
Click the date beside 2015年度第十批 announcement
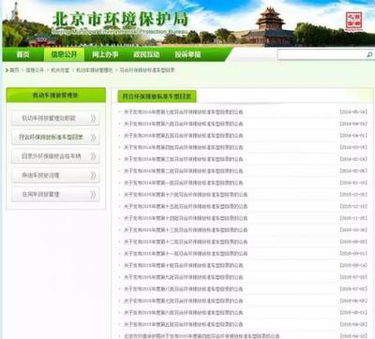click(353, 265)
